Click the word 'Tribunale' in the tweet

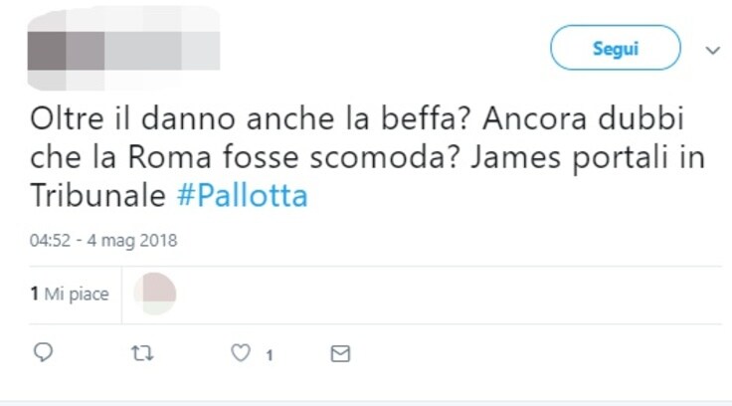[x=98, y=195]
